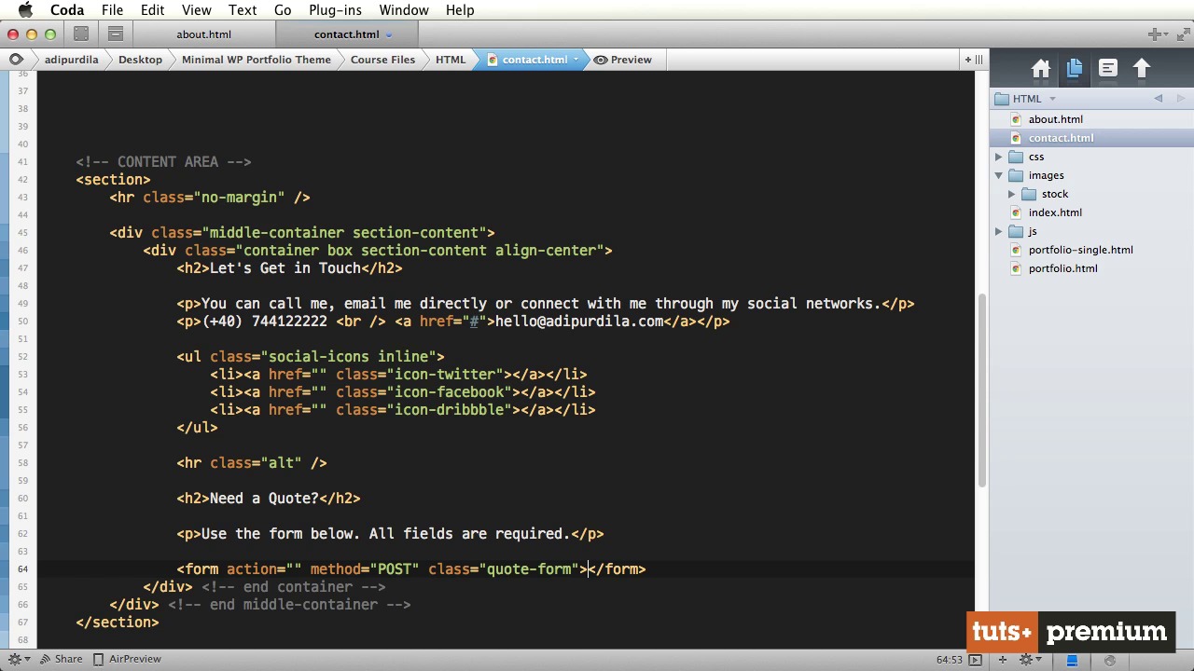The height and width of the screenshot is (671, 1194).
Task: Navigate back in sidebar file browser
Action: 1159,99
